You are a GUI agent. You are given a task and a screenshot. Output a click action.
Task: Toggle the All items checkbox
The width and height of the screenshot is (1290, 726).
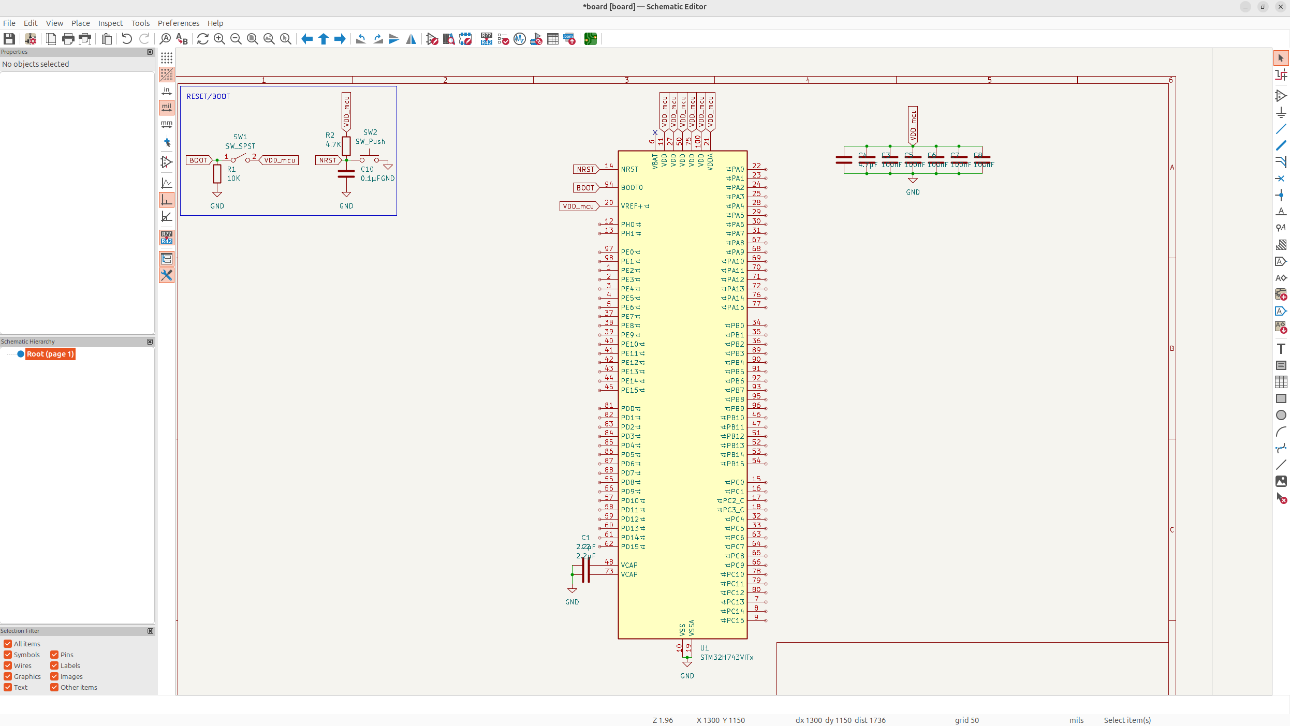tap(8, 644)
